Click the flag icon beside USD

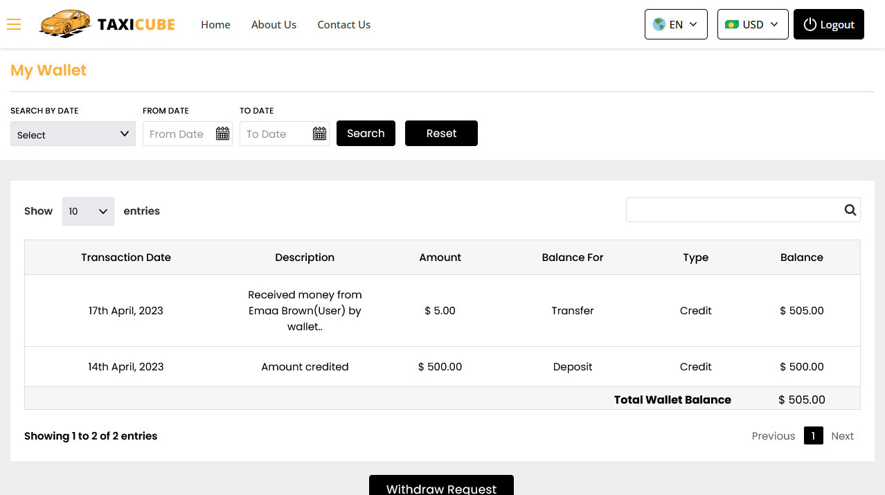pos(732,24)
